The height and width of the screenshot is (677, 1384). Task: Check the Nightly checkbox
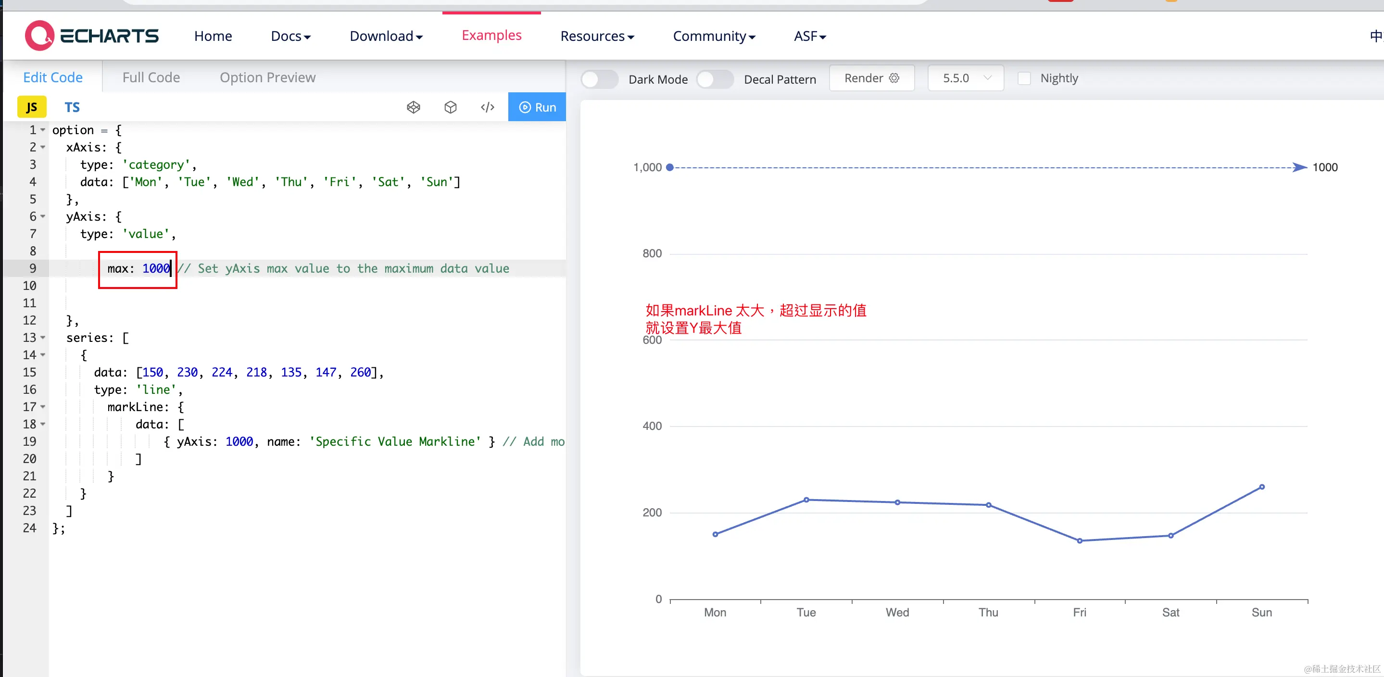tap(1024, 78)
